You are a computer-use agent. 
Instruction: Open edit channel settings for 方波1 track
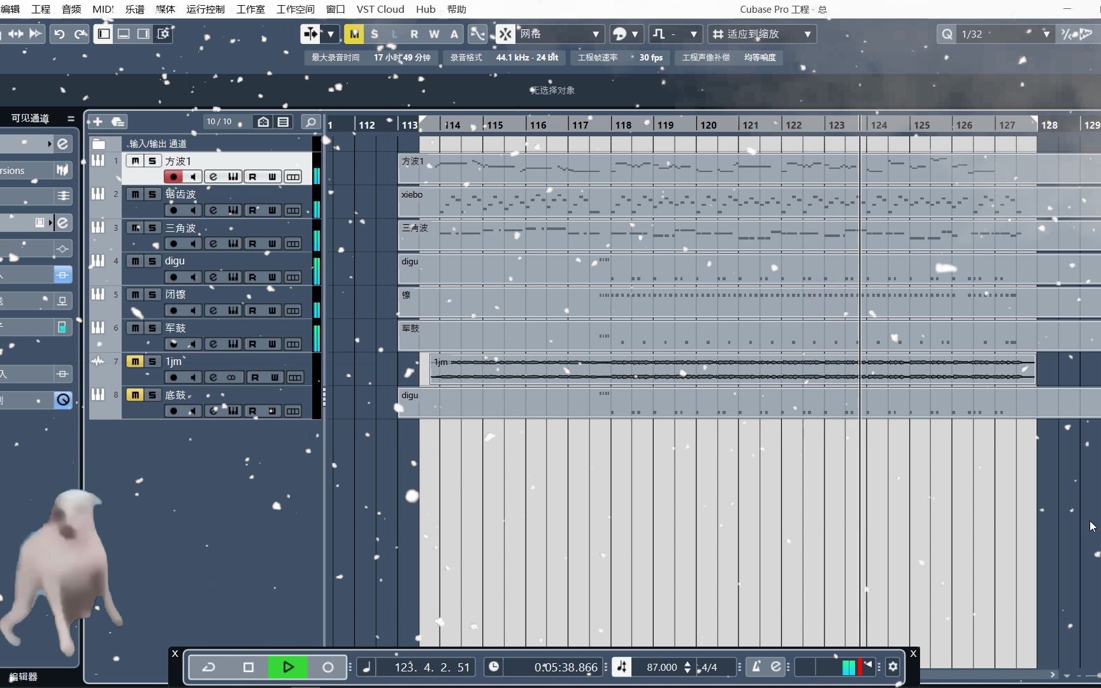213,176
